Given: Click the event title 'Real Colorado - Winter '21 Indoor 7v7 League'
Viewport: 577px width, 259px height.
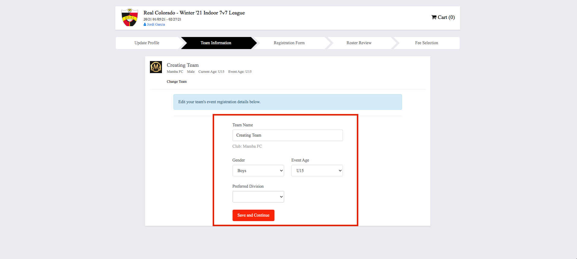Looking at the screenshot, I should pos(194,13).
